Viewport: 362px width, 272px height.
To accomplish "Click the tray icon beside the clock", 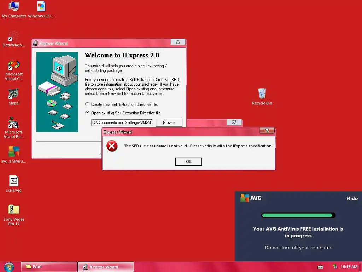I will [x=335, y=267].
